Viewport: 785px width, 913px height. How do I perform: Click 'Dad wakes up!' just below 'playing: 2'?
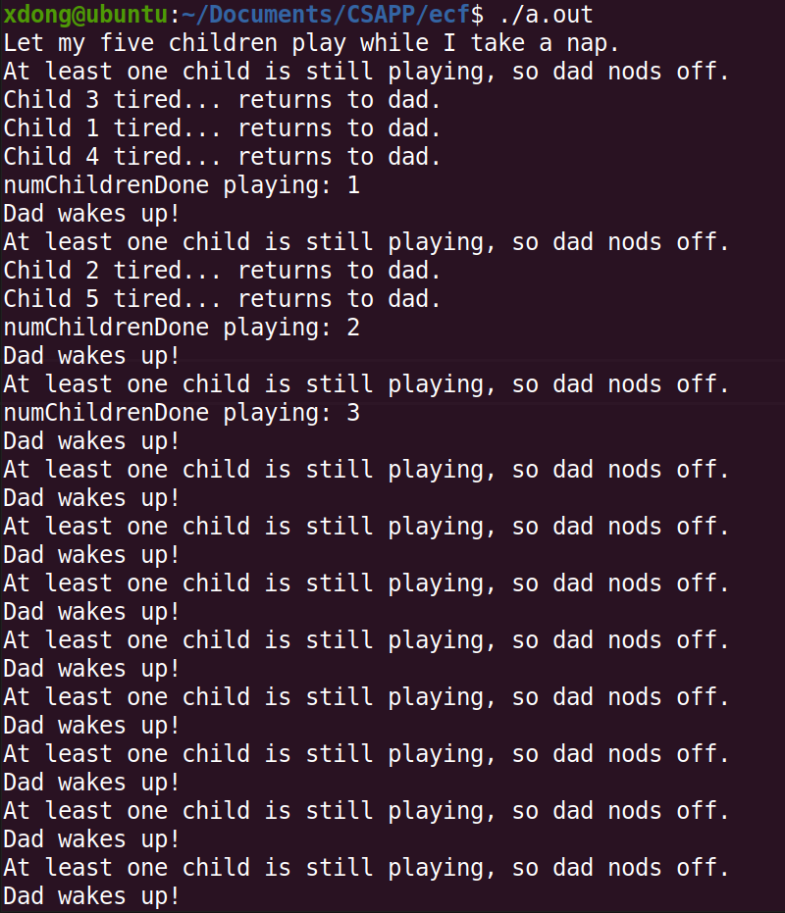click(91, 356)
